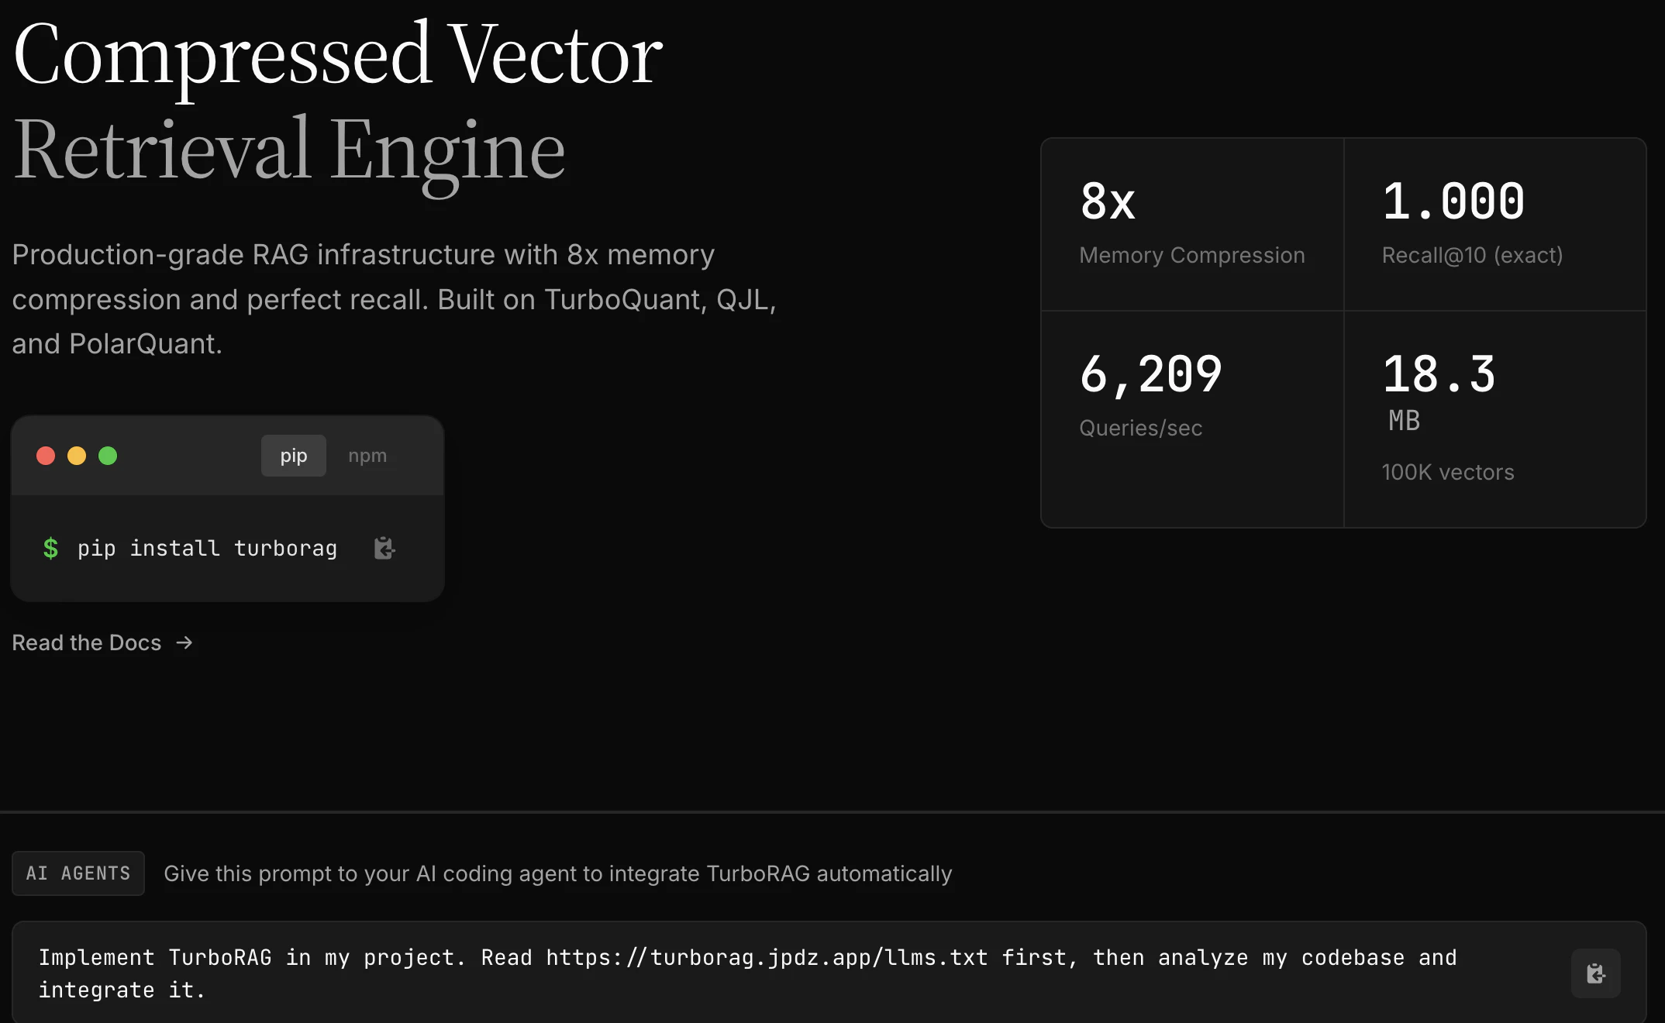The height and width of the screenshot is (1023, 1665).
Task: Open the Read the Docs link
Action: coord(102,642)
